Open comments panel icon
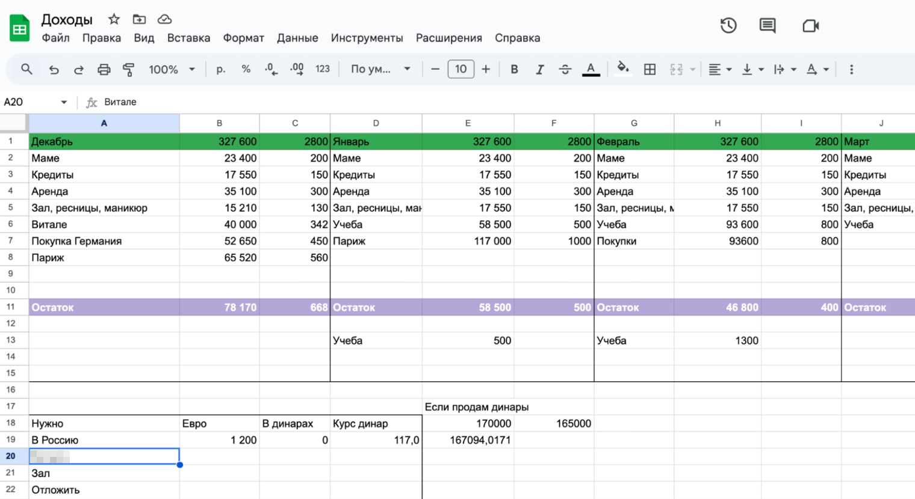 point(768,25)
